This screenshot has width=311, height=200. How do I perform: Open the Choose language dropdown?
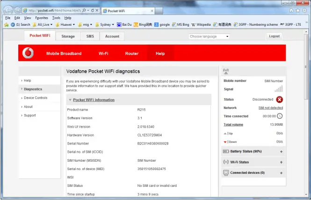pos(209,36)
